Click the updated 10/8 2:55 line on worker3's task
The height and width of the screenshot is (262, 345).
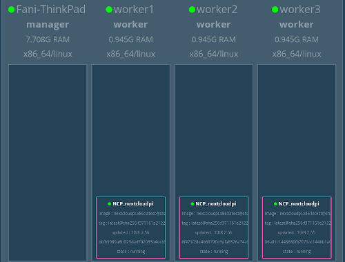[x=297, y=232]
